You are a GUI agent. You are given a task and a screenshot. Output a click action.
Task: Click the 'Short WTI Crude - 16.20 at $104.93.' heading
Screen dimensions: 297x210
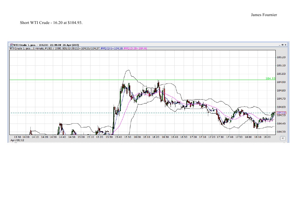pos(51,23)
